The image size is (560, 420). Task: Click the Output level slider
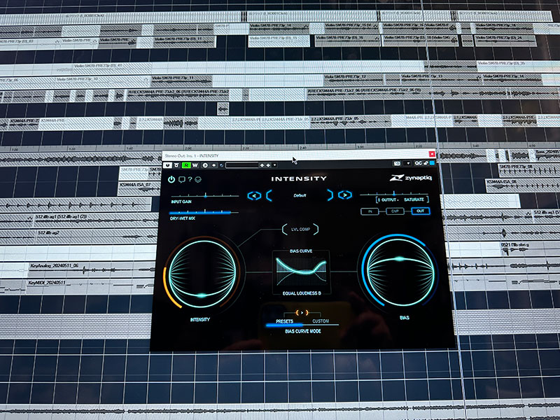(x=394, y=194)
